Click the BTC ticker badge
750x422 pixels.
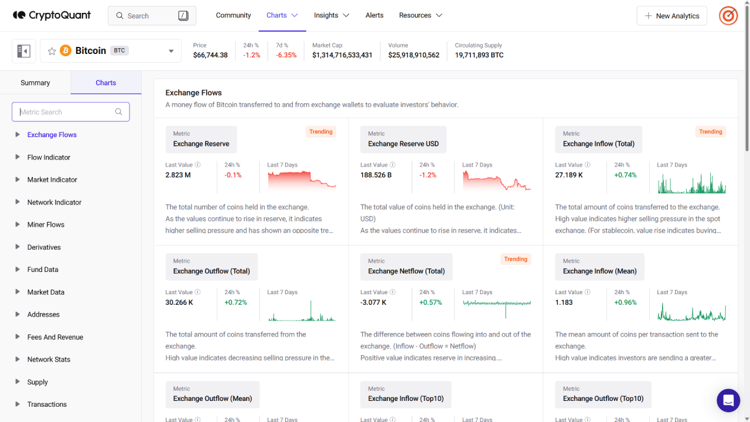120,50
